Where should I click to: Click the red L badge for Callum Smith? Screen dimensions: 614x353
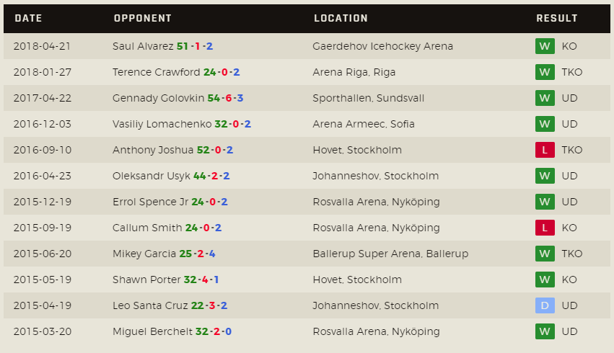[545, 228]
